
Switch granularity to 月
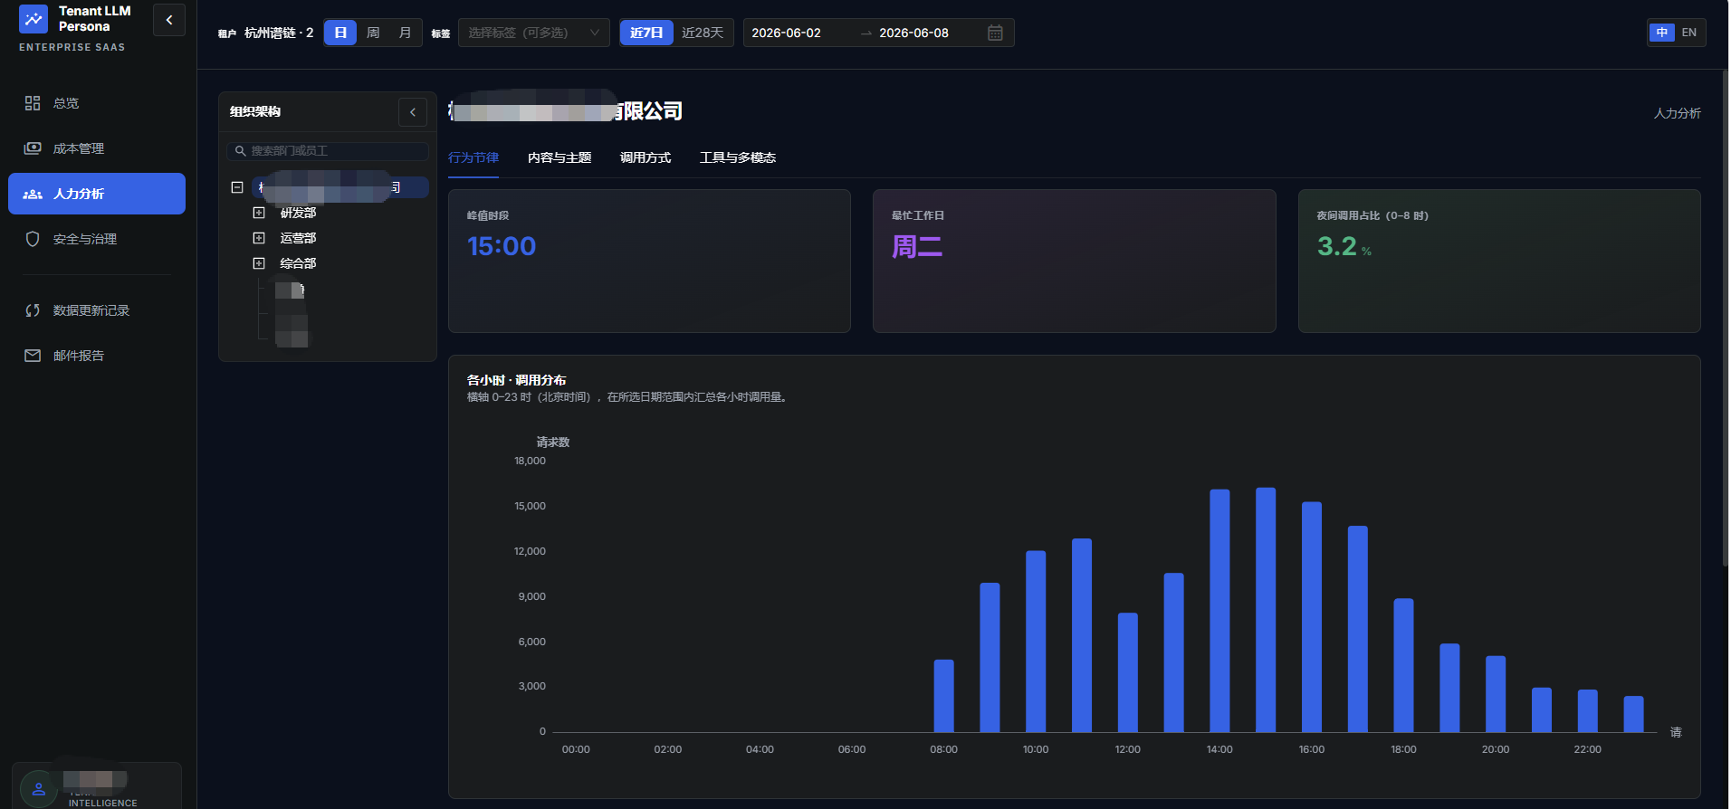405,33
